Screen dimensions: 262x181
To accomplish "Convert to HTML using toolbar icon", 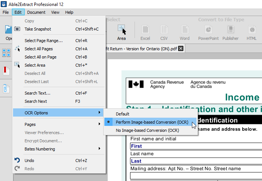I will point(252,32).
